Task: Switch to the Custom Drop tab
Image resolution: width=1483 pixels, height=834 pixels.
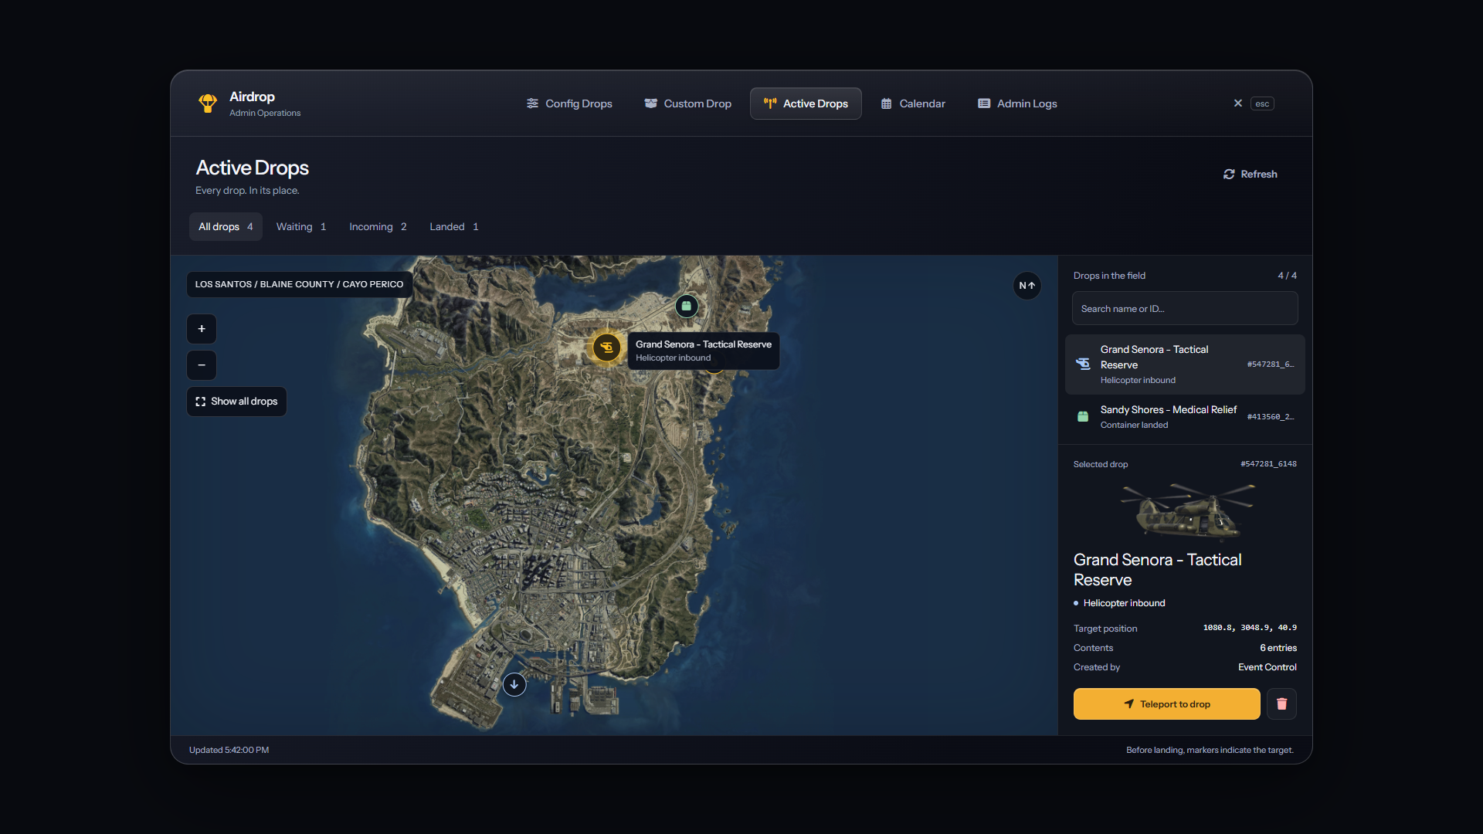Action: pyautogui.click(x=688, y=103)
